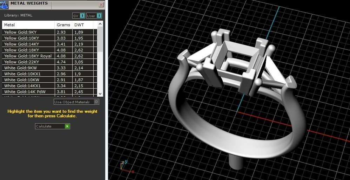Click the Metal Weights builder icon
This screenshot has height=180, width=350.
point(4,5)
